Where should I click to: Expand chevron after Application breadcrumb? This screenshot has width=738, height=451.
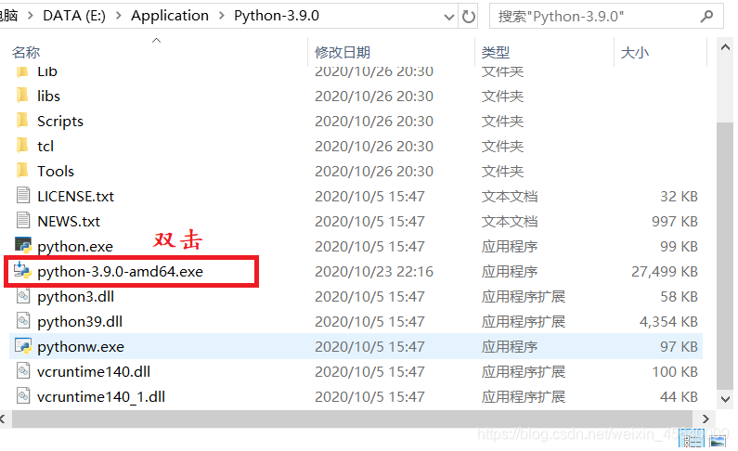221,16
